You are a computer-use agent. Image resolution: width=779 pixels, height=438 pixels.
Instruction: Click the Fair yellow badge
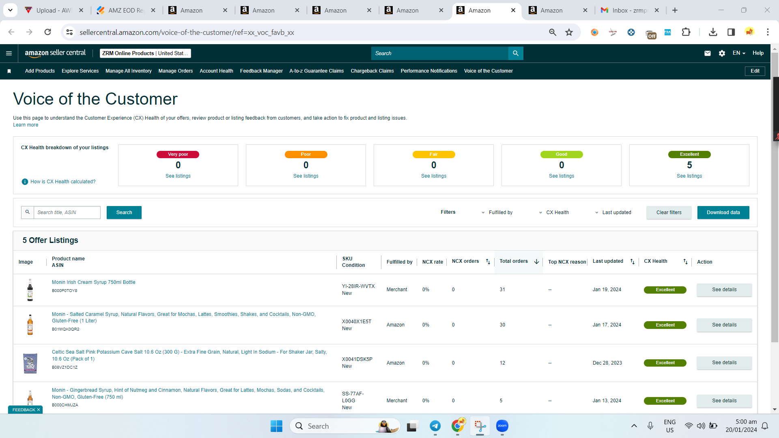[x=434, y=155]
